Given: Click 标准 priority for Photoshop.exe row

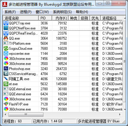Looking at the screenshot, I should 95,69.
